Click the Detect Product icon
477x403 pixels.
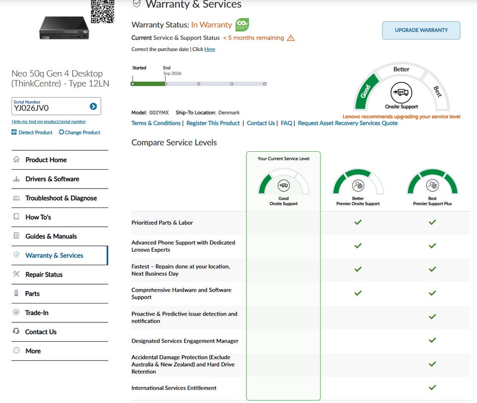point(14,132)
